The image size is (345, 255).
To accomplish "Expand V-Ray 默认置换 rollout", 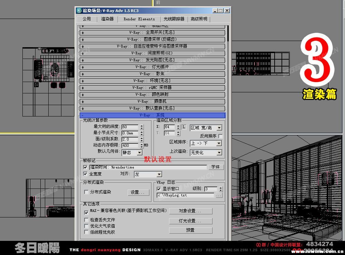I will pyautogui.click(x=152, y=108).
